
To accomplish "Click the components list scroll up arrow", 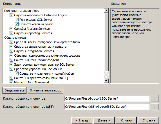I will click(x=106, y=11).
